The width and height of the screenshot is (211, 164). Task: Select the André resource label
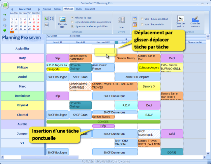coord(22,77)
